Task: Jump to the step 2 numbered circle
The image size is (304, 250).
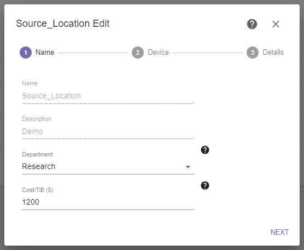Action: 138,53
